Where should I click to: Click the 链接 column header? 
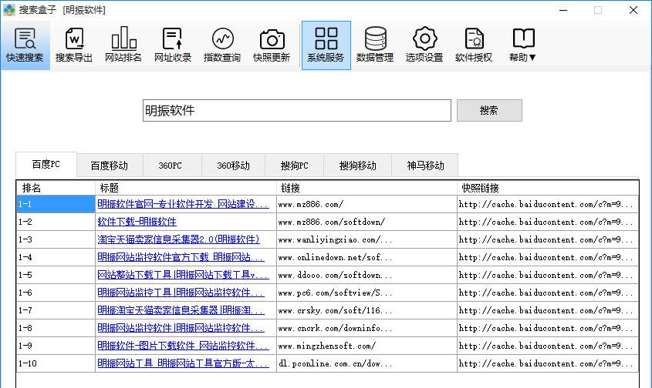tap(367, 188)
